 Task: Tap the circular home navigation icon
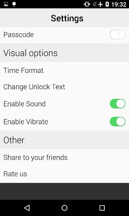point(64,208)
